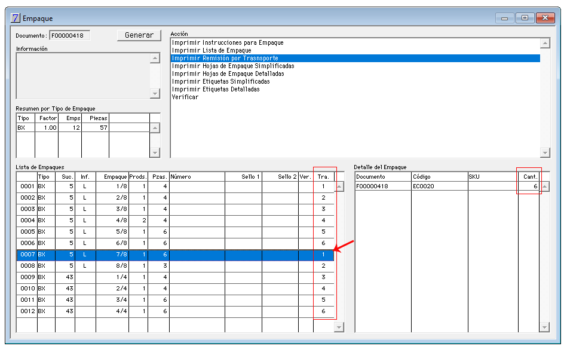The image size is (567, 349).
Task: Click Detalle del Empaque scroll down arrow
Action: pyautogui.click(x=545, y=327)
